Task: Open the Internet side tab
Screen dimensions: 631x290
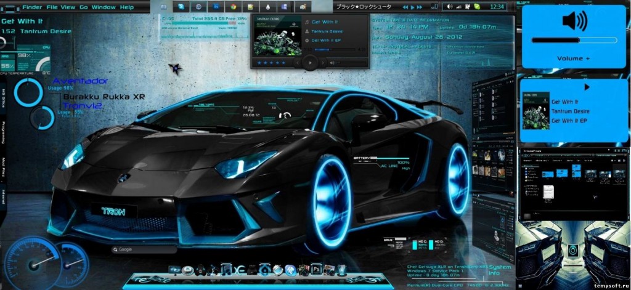Action: pos(3,196)
